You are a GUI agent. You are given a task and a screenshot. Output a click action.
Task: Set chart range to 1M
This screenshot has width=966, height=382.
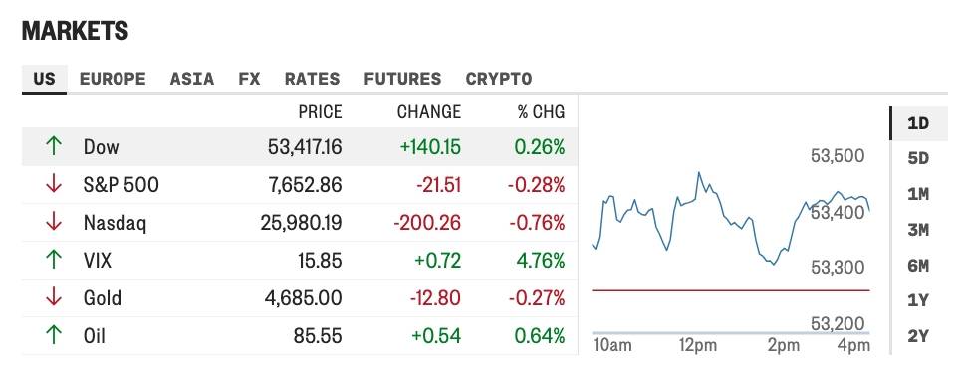pyautogui.click(x=918, y=194)
